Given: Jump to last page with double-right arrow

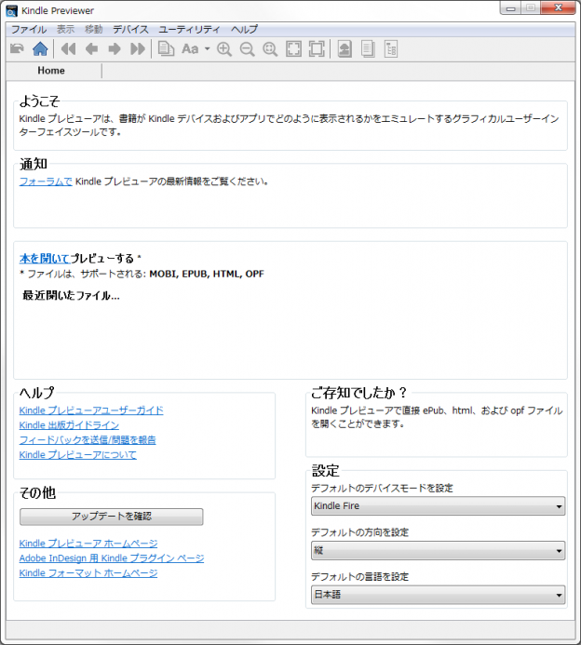Looking at the screenshot, I should (138, 49).
